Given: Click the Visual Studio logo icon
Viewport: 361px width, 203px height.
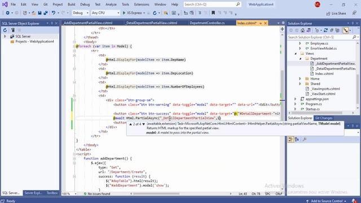Looking at the screenshot, I should [5, 5].
